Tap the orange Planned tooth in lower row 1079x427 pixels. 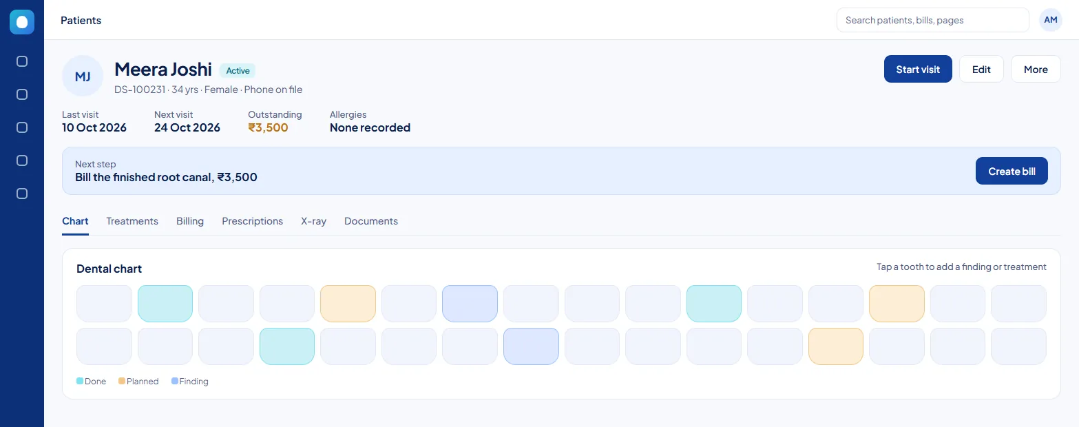coord(835,346)
